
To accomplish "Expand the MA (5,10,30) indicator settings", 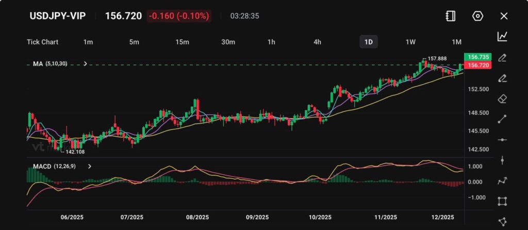I will click(85, 64).
